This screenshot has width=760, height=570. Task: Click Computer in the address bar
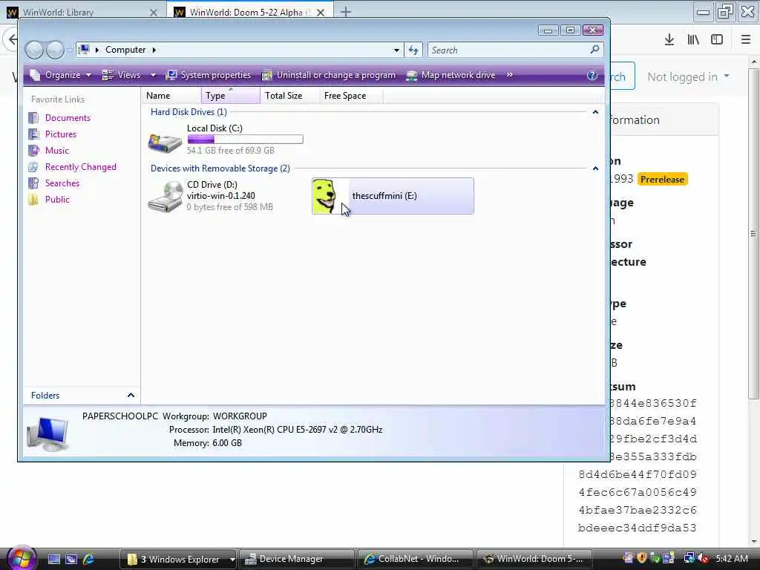(x=125, y=50)
